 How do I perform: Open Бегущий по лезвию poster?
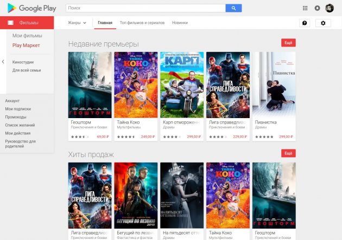coord(136,196)
